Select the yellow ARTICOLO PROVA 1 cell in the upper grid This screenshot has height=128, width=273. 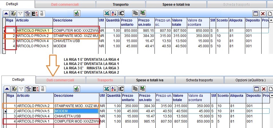(34, 30)
